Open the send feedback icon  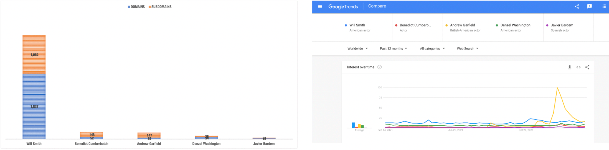(590, 6)
